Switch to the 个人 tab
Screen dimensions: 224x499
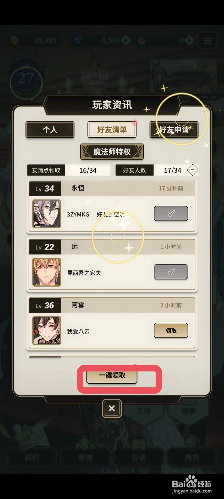[x=50, y=129]
